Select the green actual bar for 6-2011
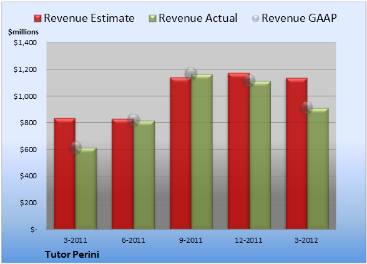 tap(144, 175)
